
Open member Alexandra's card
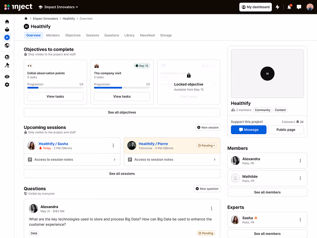[x=267, y=161]
